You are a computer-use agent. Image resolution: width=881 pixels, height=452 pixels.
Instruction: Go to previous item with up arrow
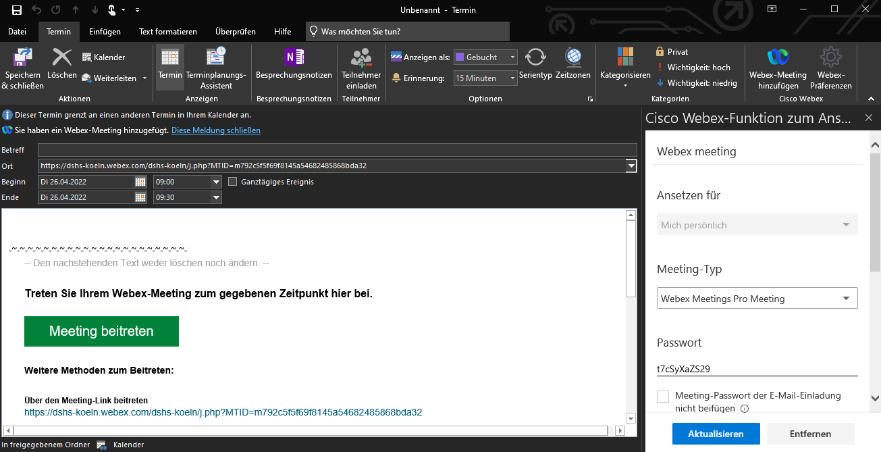pyautogui.click(x=75, y=9)
